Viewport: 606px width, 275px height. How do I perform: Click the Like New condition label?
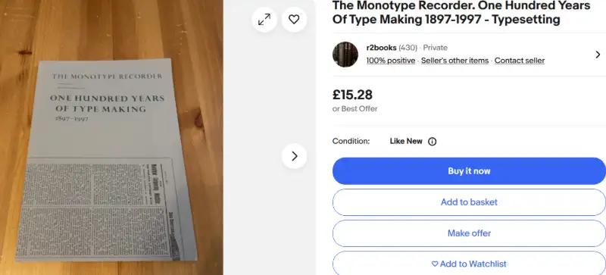(x=406, y=141)
